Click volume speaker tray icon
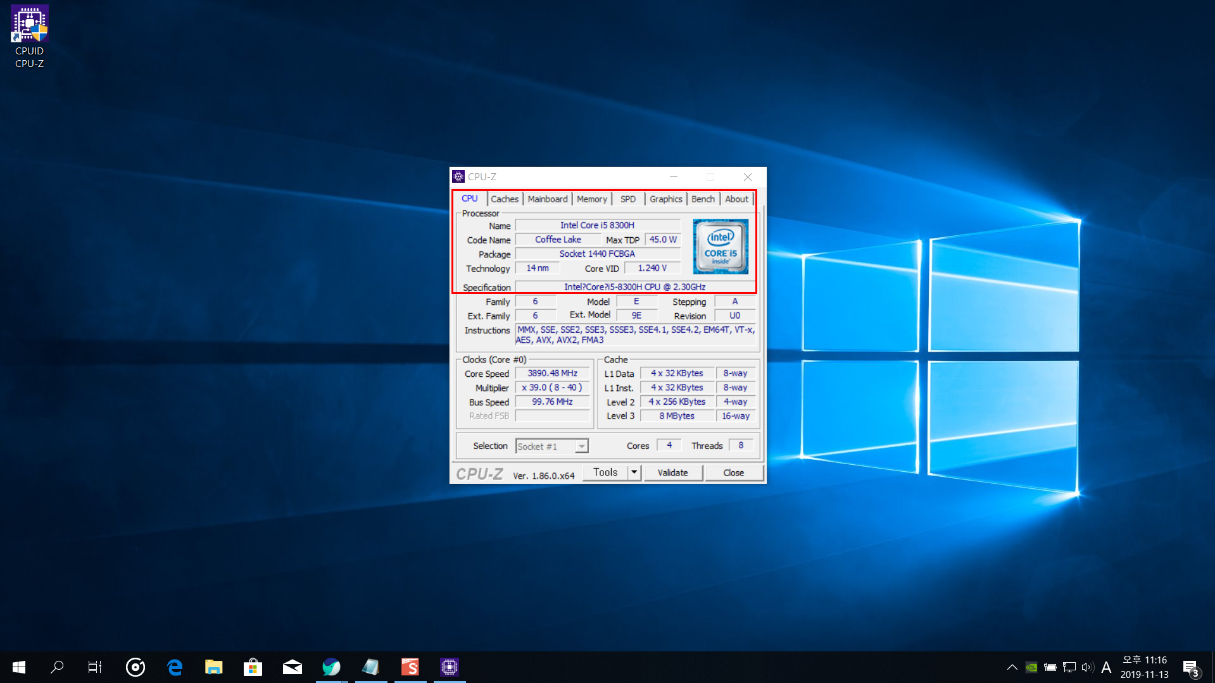1215x683 pixels. (1088, 667)
